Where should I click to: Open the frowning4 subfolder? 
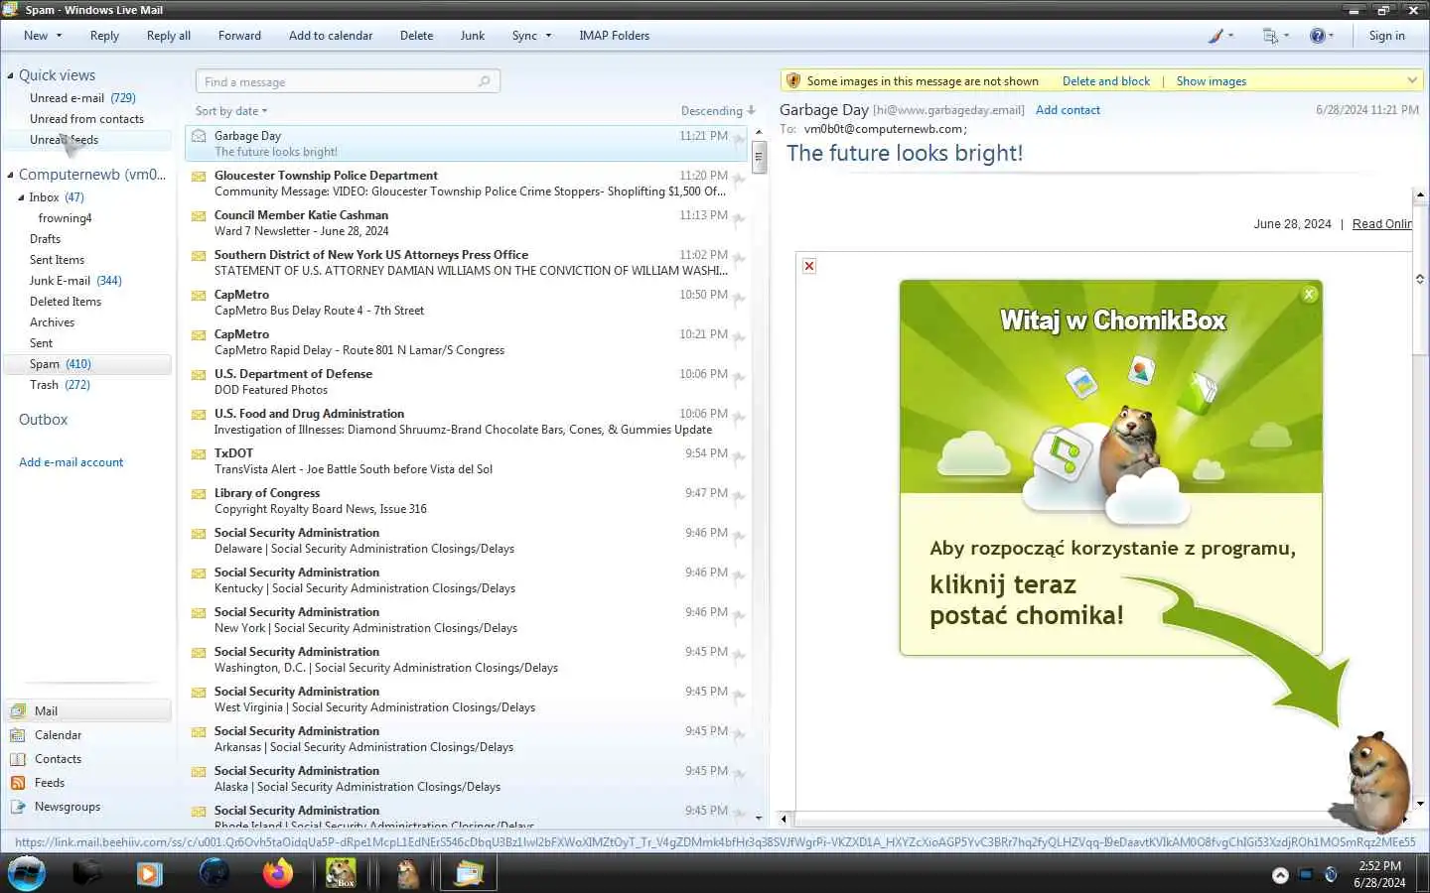(x=65, y=218)
